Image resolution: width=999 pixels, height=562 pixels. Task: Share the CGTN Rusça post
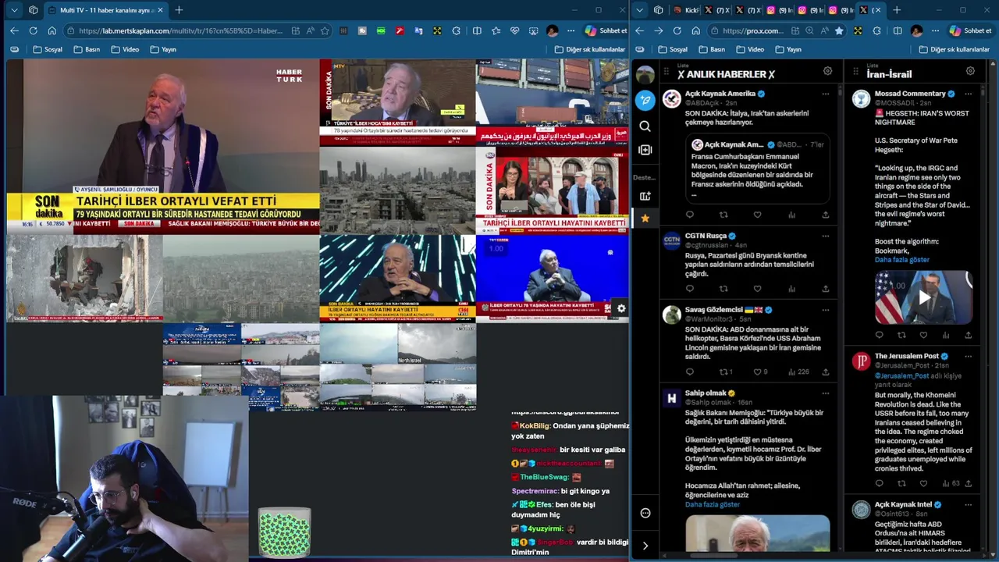point(825,289)
